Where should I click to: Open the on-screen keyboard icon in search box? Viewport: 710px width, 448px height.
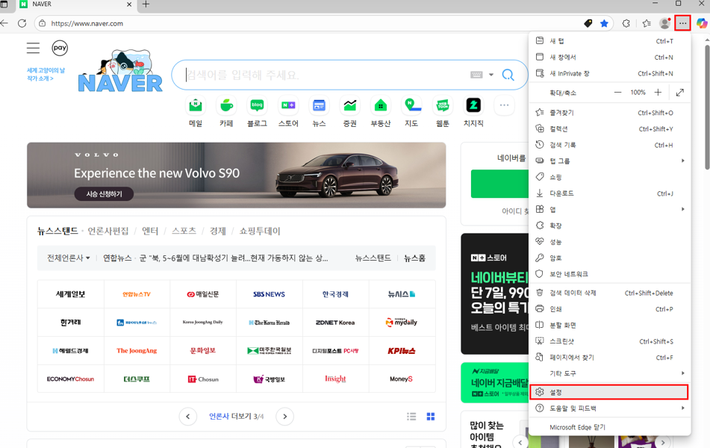click(476, 75)
